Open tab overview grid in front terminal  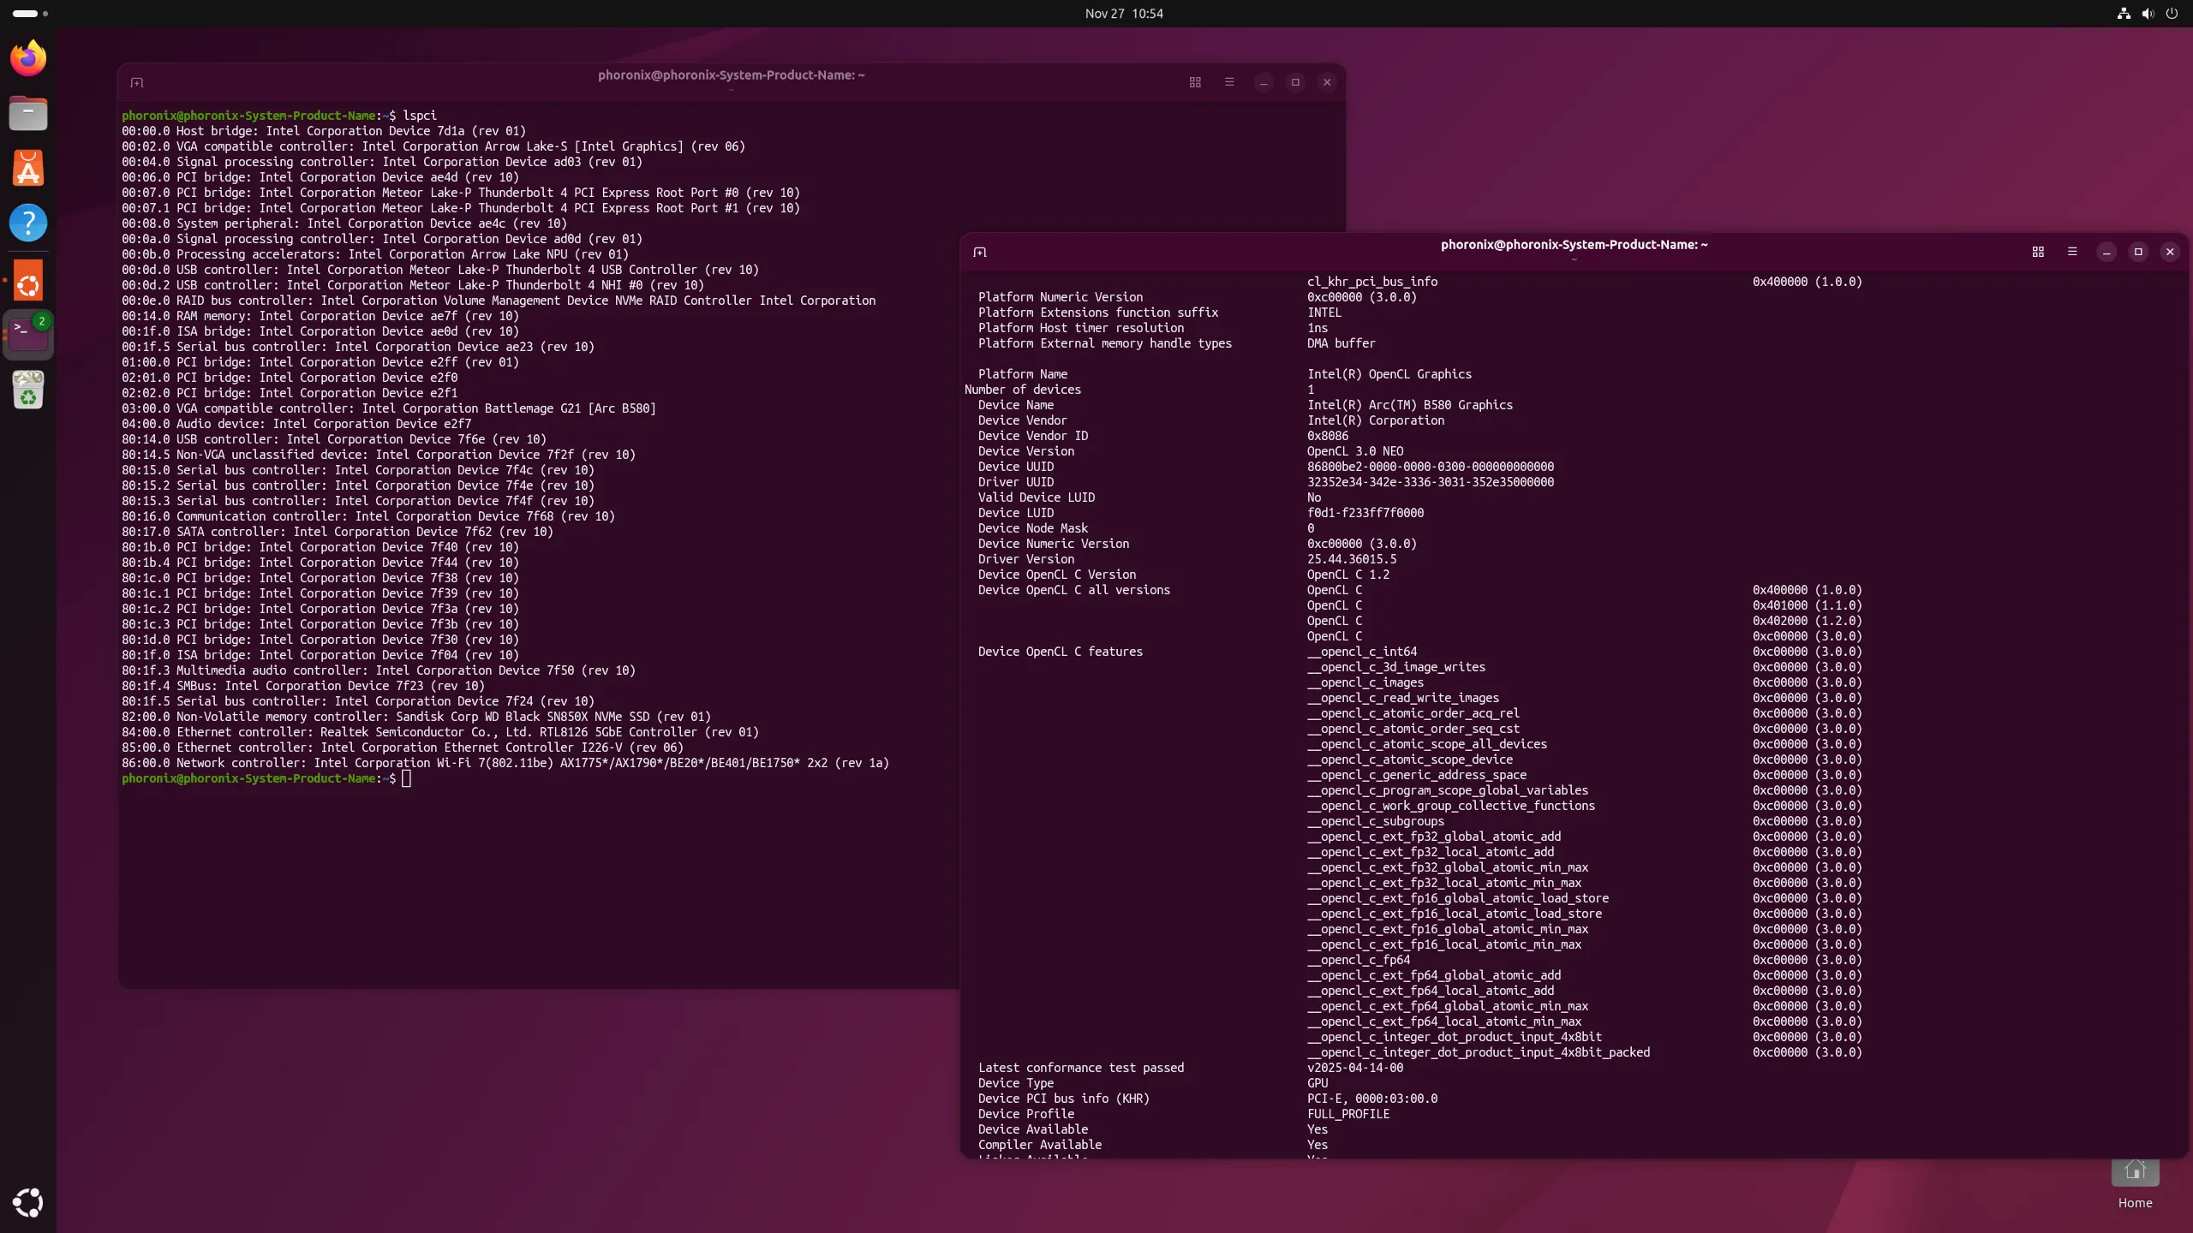[2038, 252]
